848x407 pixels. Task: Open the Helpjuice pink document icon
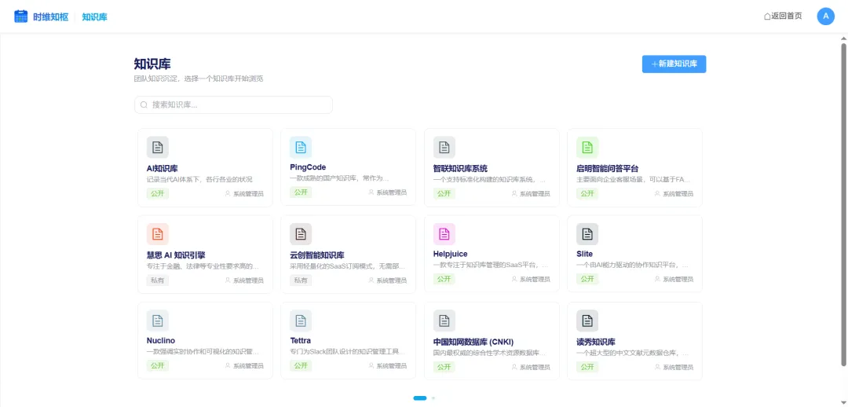(444, 234)
